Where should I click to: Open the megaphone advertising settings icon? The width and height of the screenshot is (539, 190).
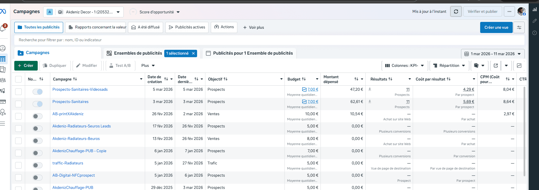pos(3,91)
